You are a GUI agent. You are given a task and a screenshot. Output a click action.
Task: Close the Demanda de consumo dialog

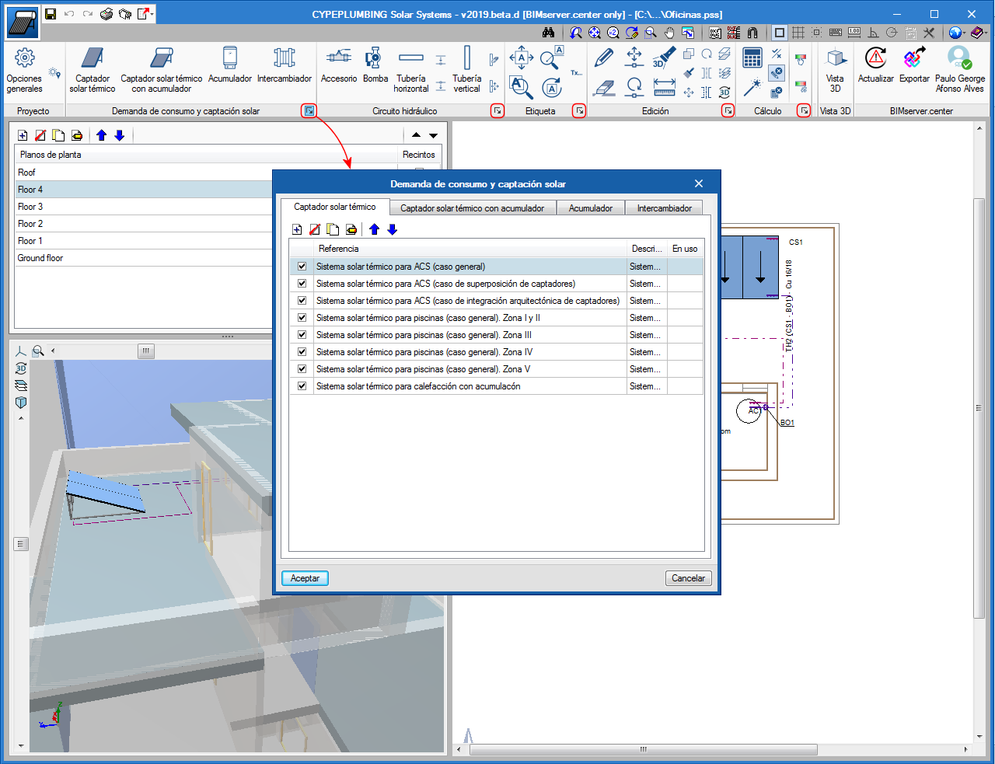coord(699,183)
